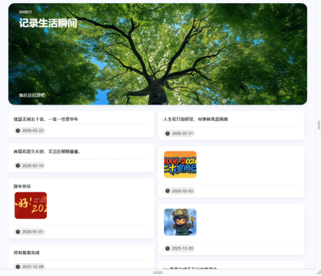The image size is (321, 276).
Task: Click the clock icon beside 2025-12-20
Action: 168,249
